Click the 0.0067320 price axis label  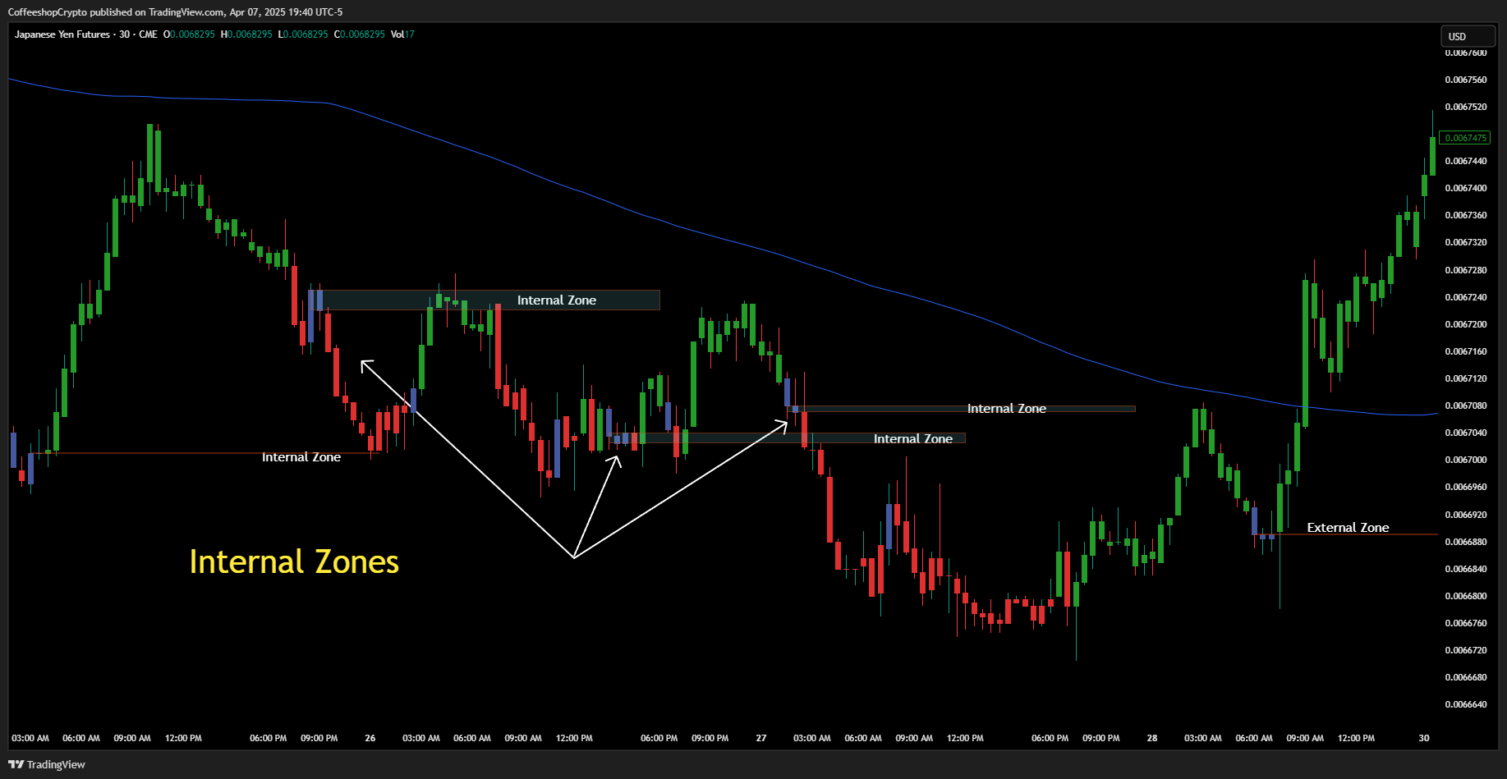click(1466, 242)
